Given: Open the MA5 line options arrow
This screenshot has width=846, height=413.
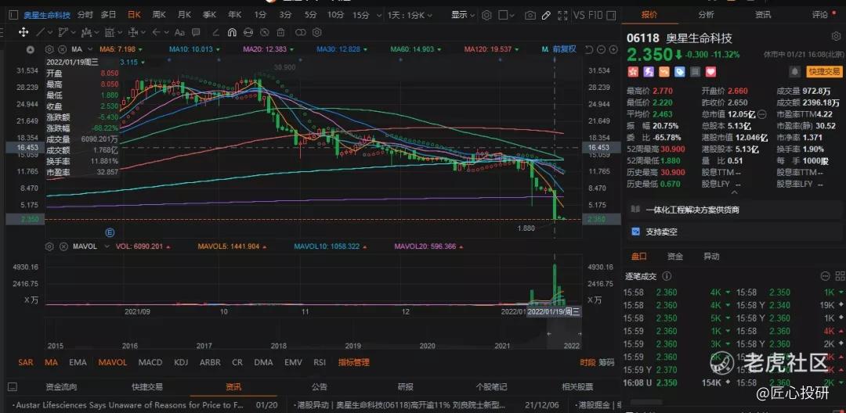Looking at the screenshot, I should [139, 49].
